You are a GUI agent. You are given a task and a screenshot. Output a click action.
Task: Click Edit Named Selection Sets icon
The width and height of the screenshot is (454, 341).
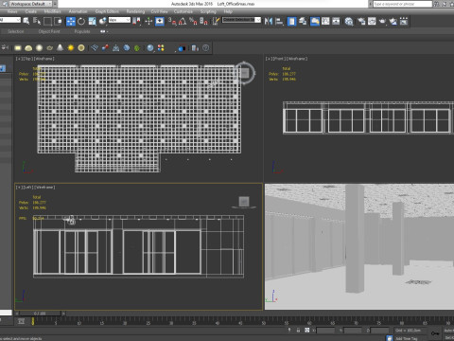pos(216,21)
